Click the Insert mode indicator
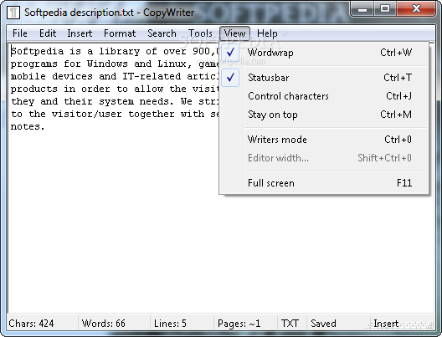The width and height of the screenshot is (442, 337). pos(386,324)
